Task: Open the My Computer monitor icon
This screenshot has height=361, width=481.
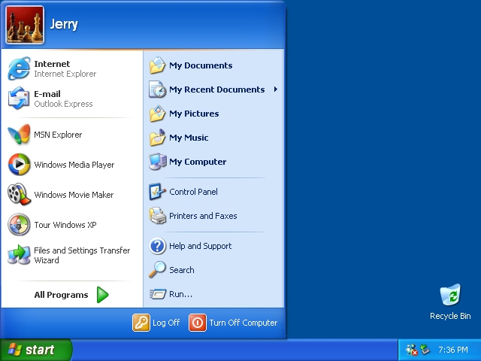Action: pos(158,162)
